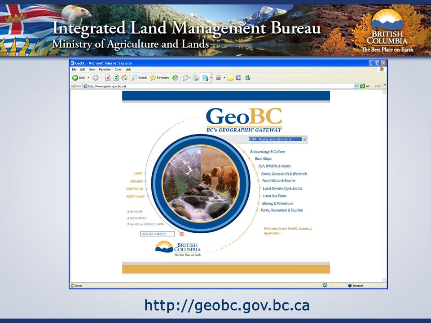
Task: Go to the MAIN INDEX link
Action: tap(137, 218)
